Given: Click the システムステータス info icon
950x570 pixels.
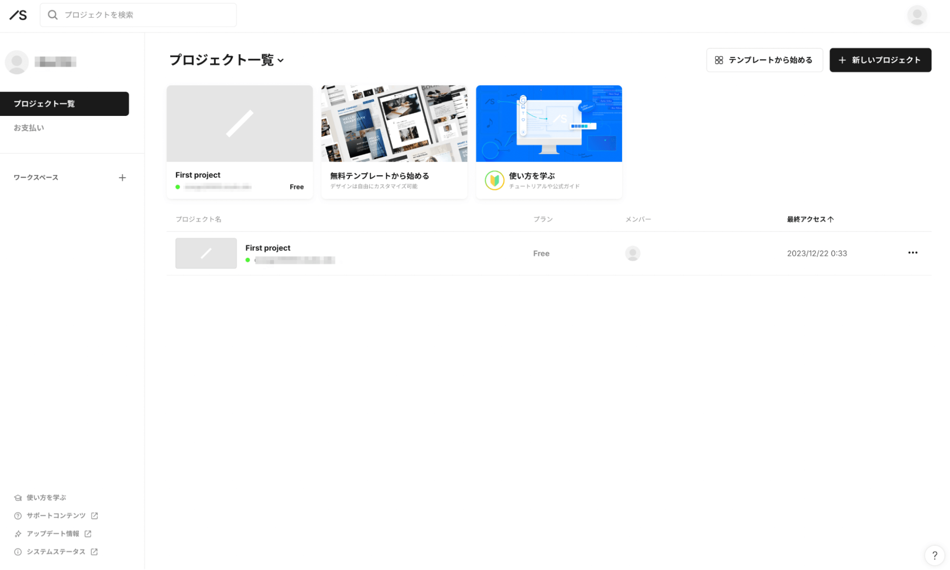Looking at the screenshot, I should pos(18,551).
